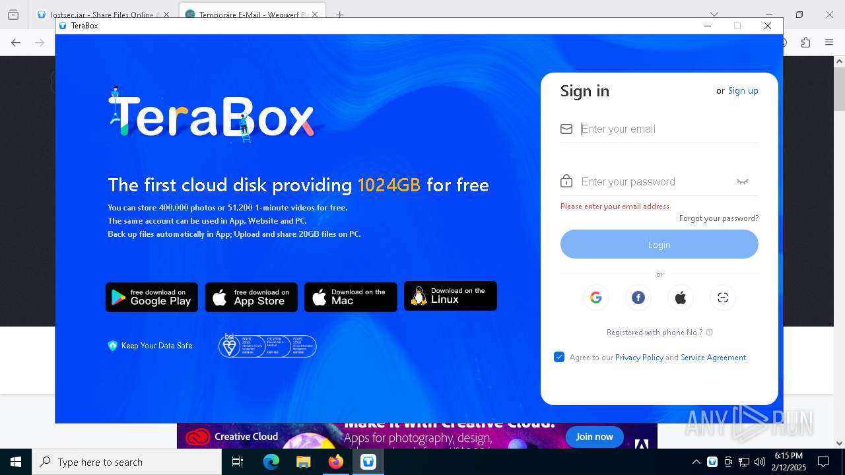Open the network icon in tray
Viewport: 845px width, 475px height.
[744, 462]
